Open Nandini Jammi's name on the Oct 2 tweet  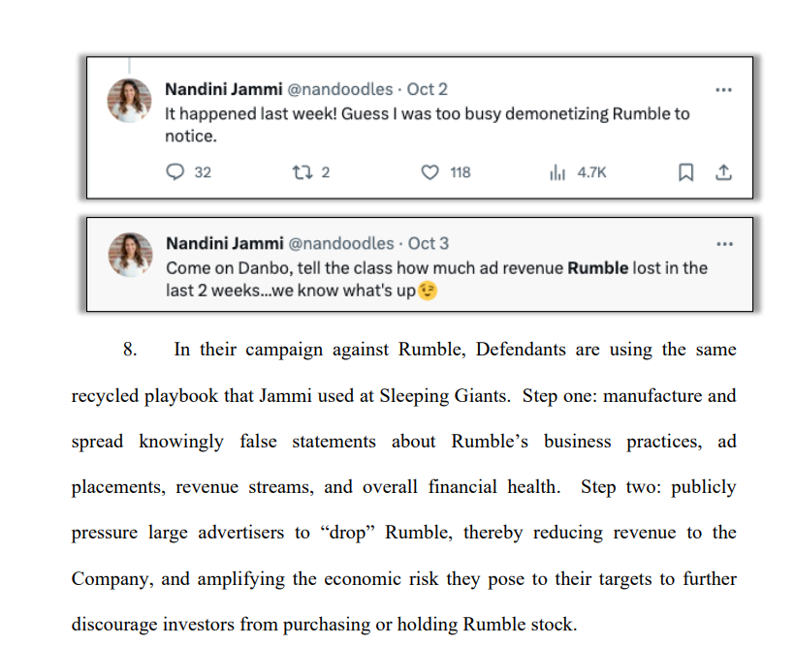223,89
